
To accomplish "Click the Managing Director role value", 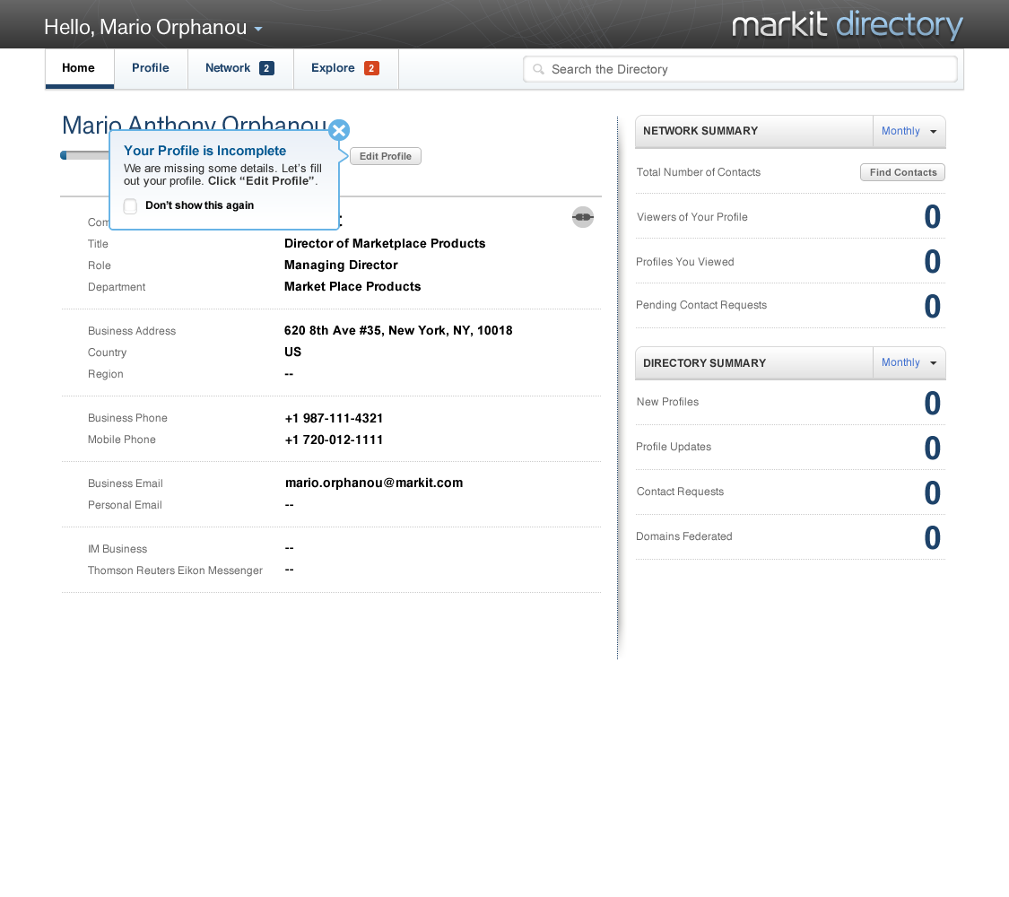I will pos(341,266).
